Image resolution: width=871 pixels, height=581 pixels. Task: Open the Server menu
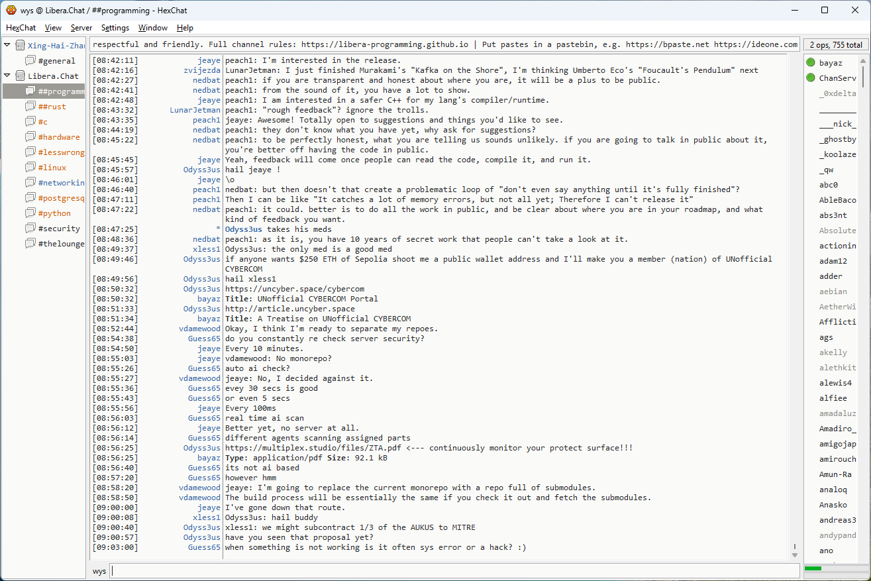coord(81,28)
